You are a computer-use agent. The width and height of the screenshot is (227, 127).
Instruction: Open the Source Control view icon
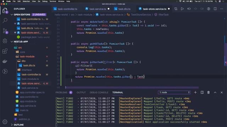pos(5,31)
